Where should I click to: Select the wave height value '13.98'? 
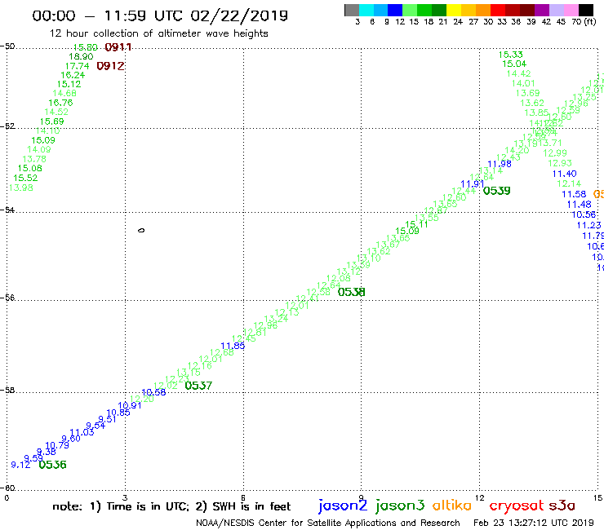(21, 188)
